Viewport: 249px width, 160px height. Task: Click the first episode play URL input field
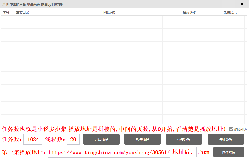pyautogui.click(x=109, y=152)
